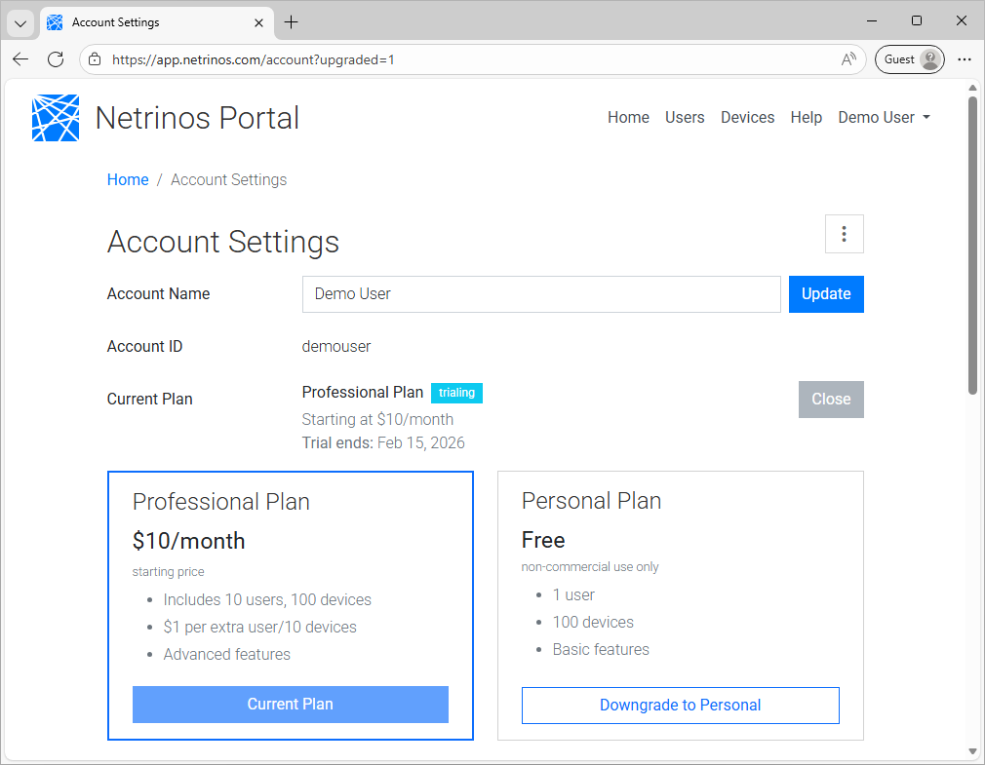Image resolution: width=985 pixels, height=765 pixels.
Task: Click the browser back arrow icon
Action: coord(20,58)
